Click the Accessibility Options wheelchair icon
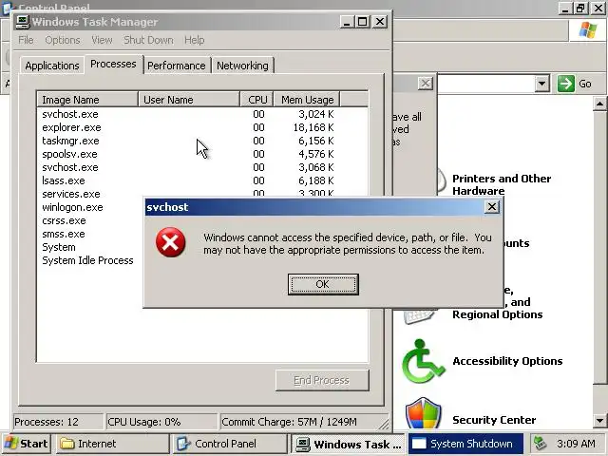608x456 pixels. 423,361
